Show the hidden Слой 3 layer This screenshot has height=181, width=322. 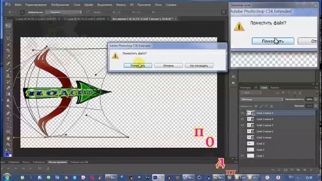click(x=243, y=144)
